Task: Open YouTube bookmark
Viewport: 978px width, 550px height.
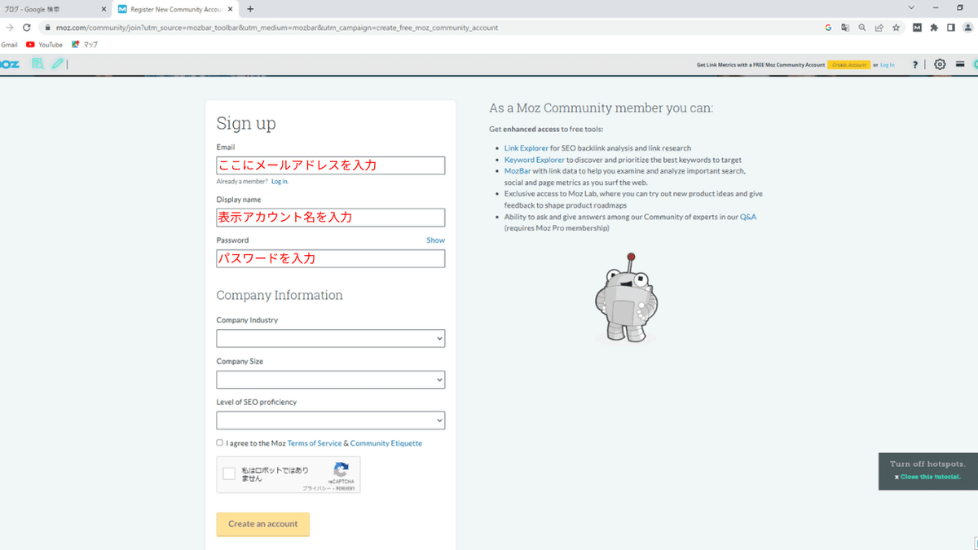Action: [x=44, y=45]
